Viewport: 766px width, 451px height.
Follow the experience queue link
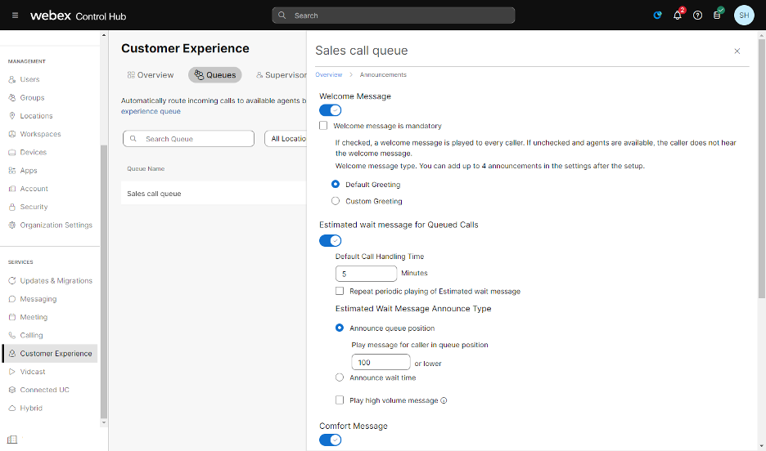151,111
